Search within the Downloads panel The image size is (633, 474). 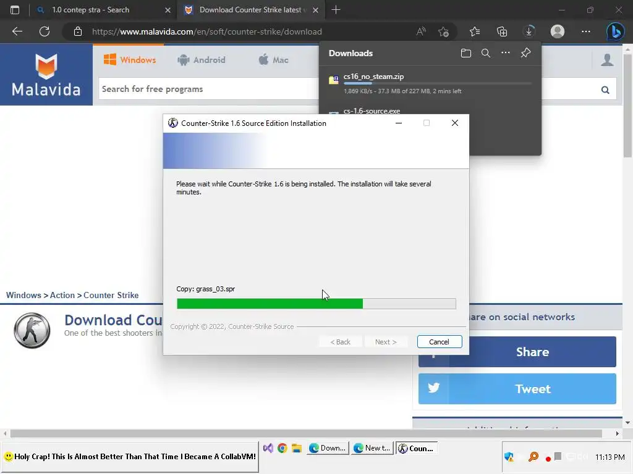(x=486, y=53)
